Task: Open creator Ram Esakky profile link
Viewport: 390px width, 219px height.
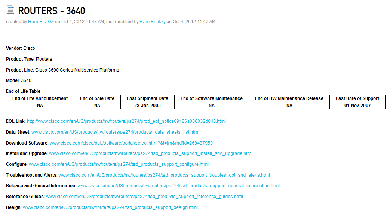Action: point(41,22)
